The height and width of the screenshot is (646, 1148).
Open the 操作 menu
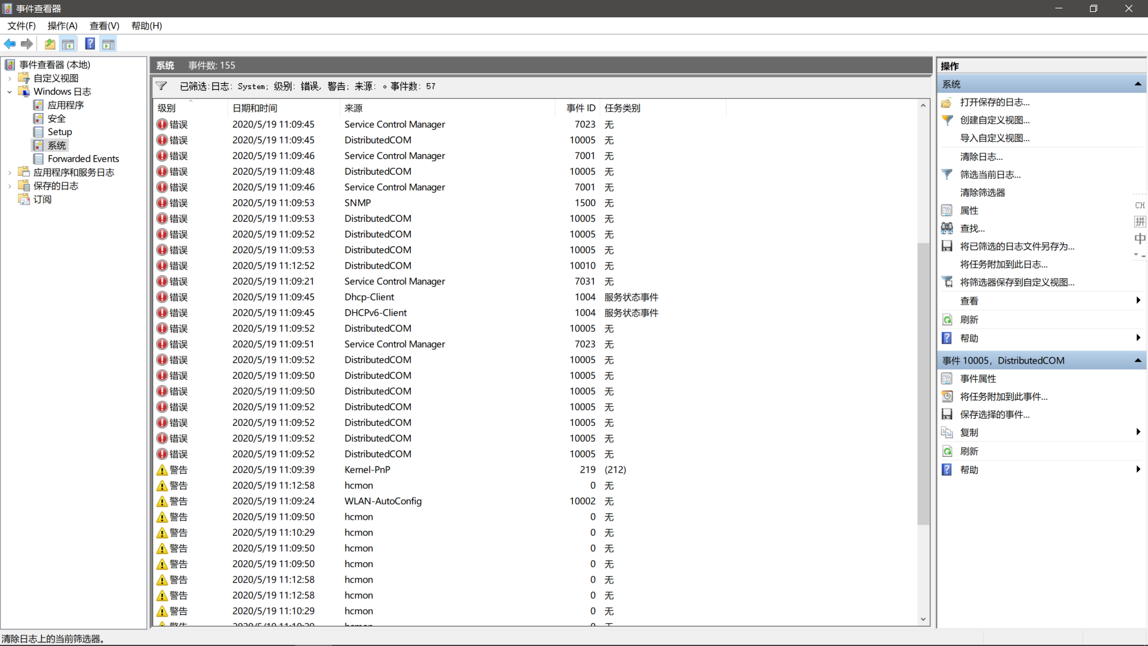point(62,26)
